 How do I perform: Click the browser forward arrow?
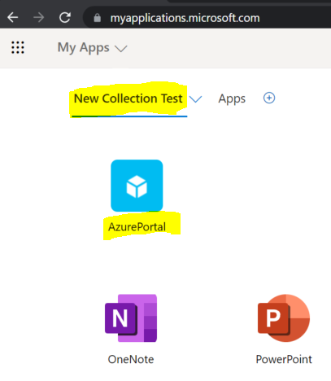(38, 18)
